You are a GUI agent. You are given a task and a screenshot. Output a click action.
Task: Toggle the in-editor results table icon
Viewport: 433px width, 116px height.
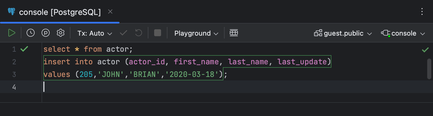tap(234, 33)
